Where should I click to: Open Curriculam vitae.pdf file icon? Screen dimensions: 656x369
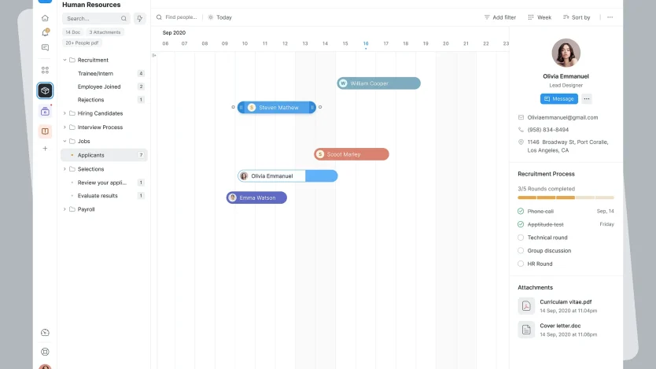(526, 306)
